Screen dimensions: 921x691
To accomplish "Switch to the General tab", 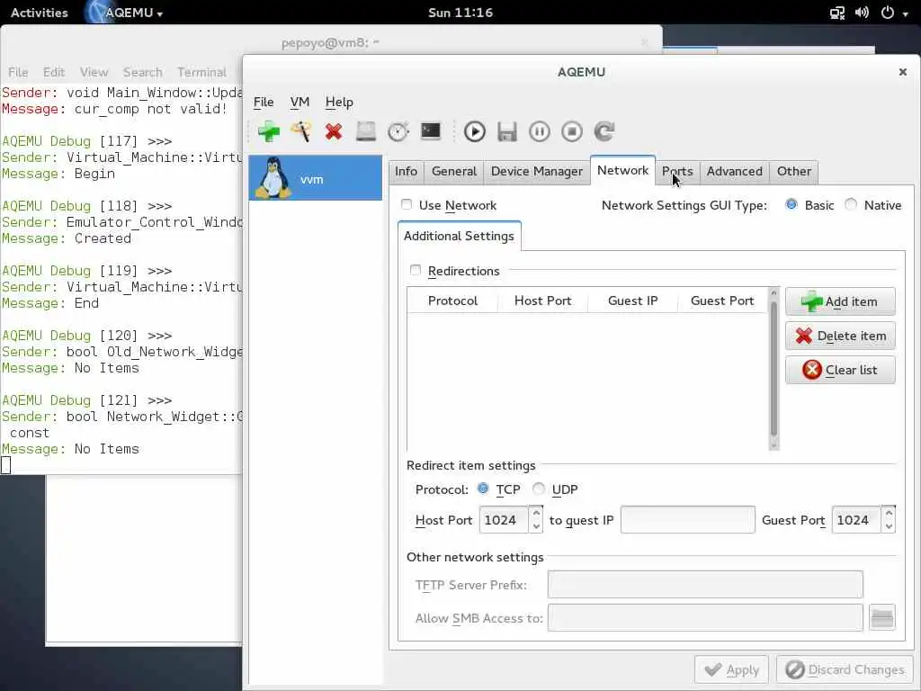I will pos(454,172).
